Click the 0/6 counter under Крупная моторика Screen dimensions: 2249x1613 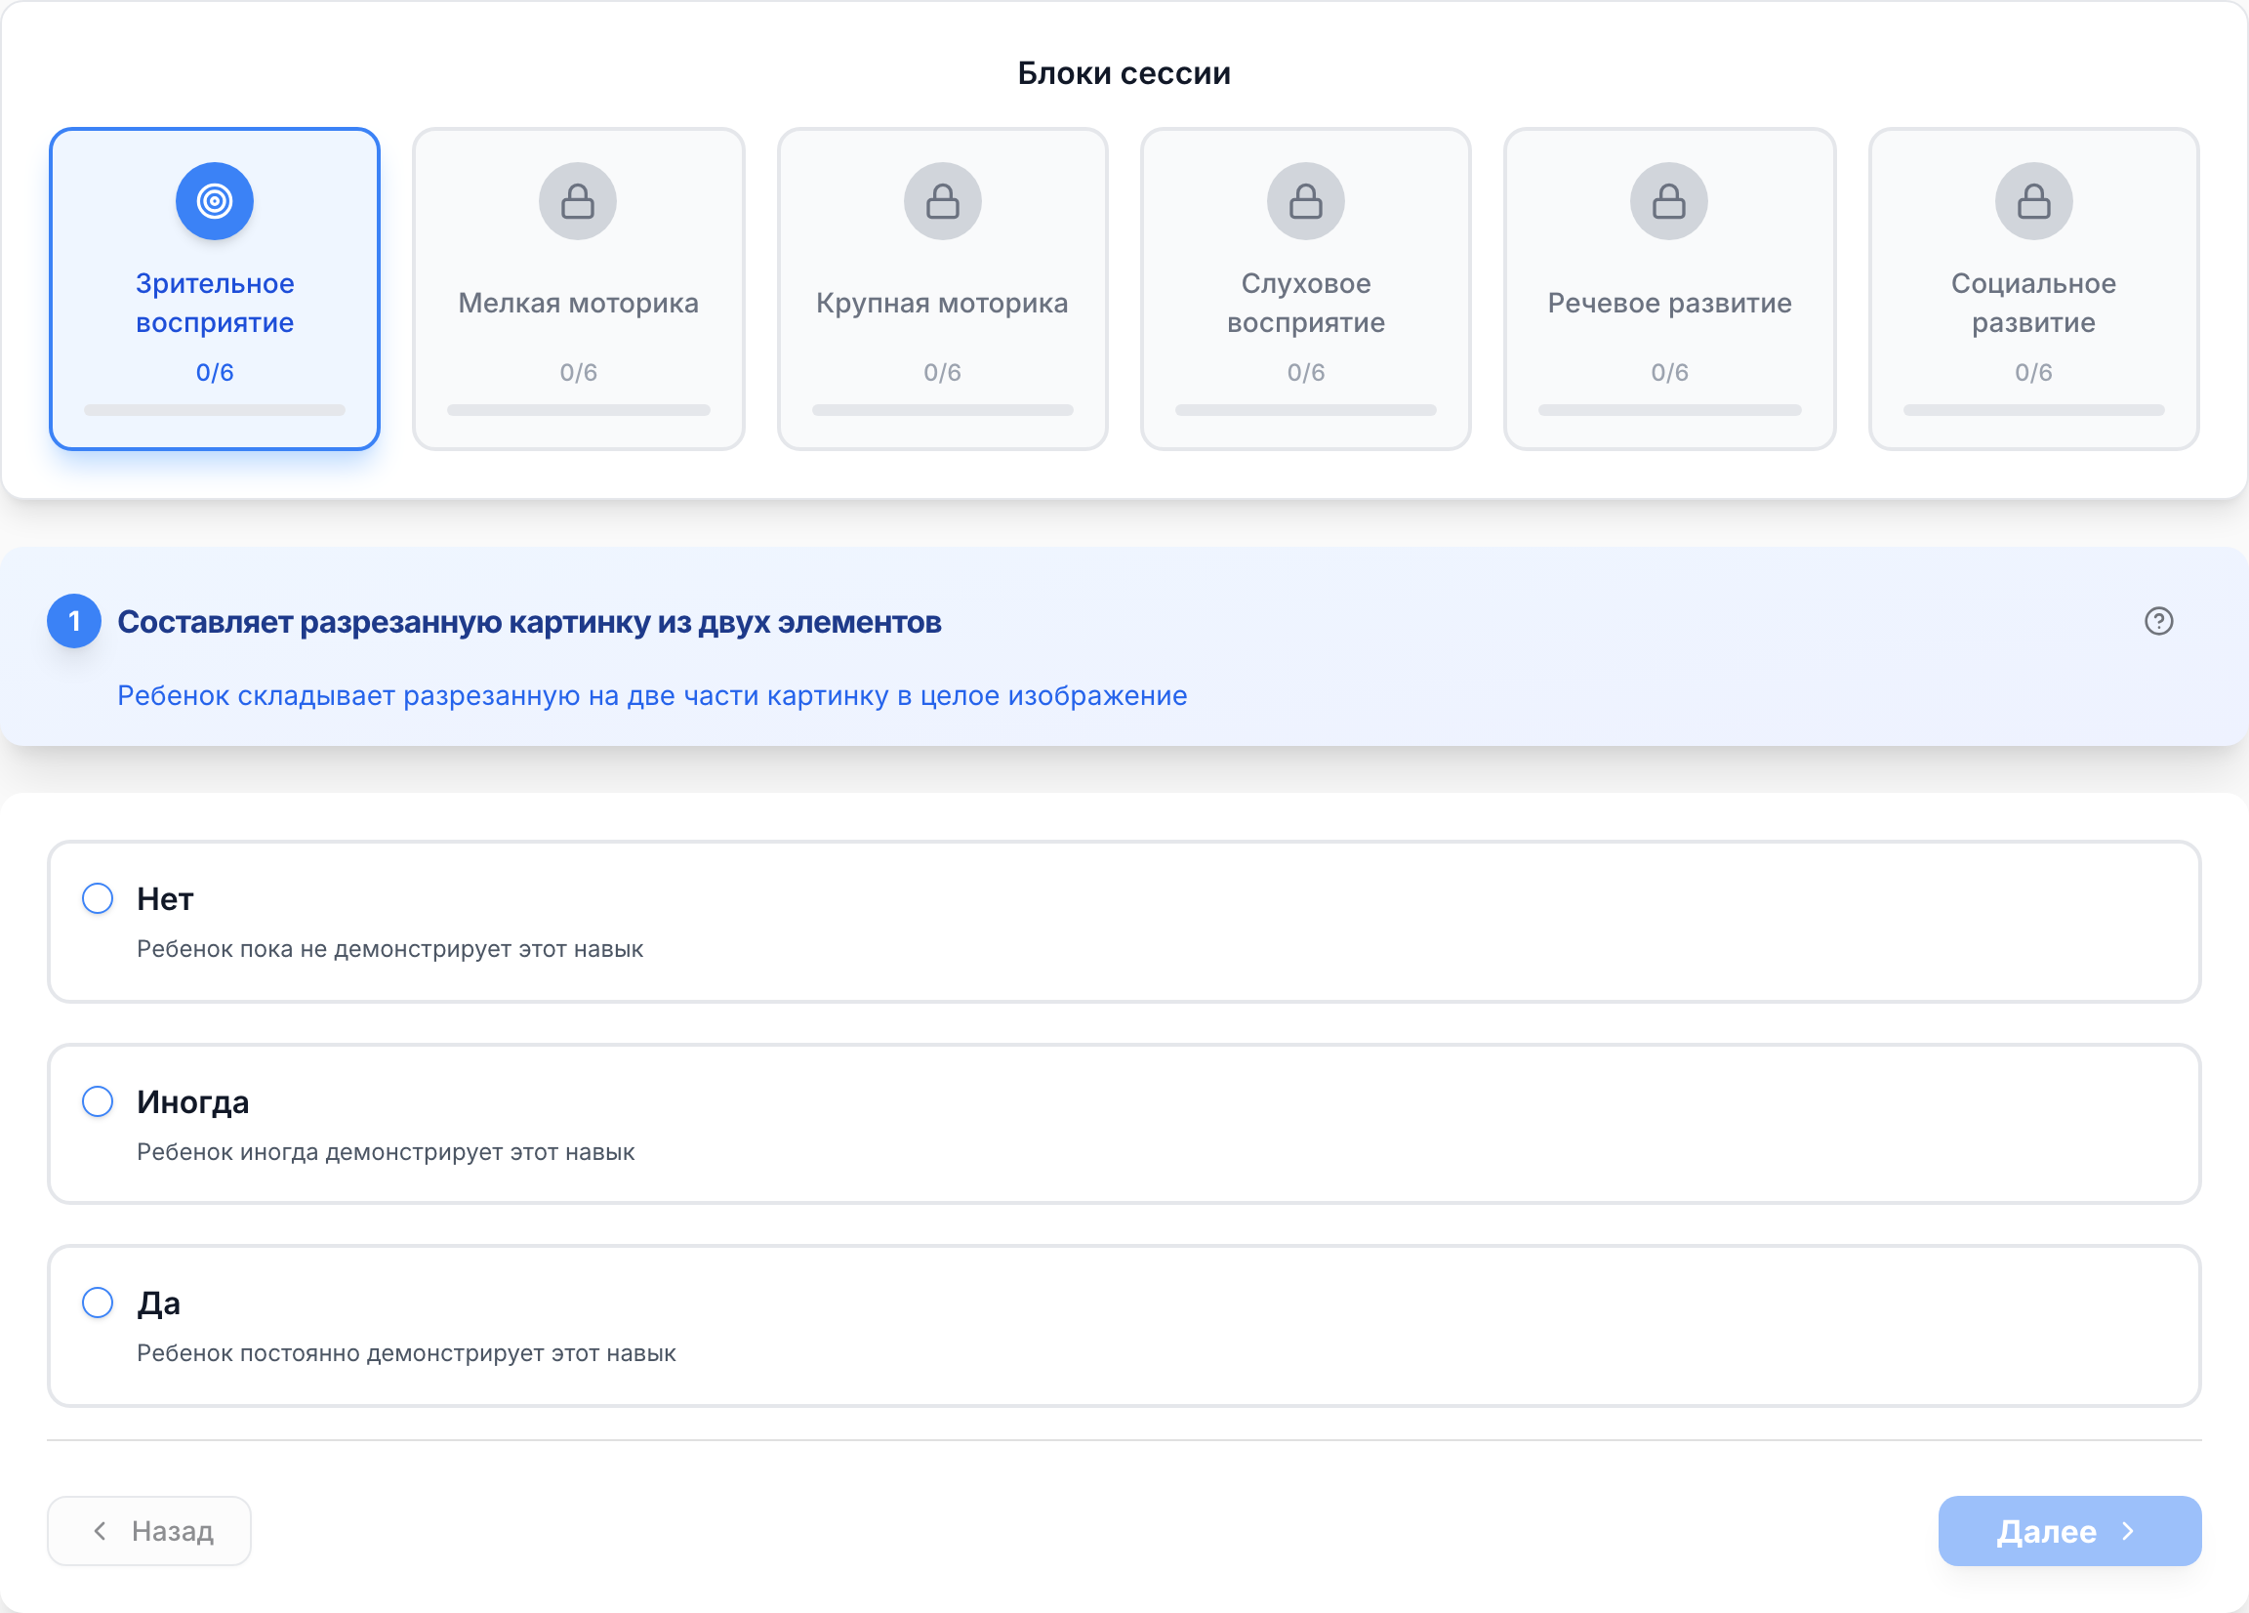click(942, 372)
